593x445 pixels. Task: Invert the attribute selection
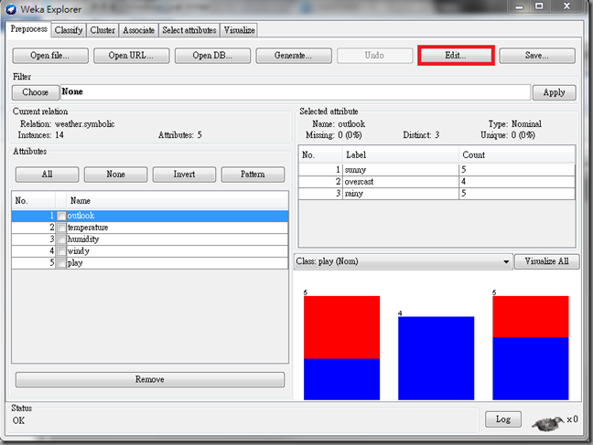[x=184, y=175]
